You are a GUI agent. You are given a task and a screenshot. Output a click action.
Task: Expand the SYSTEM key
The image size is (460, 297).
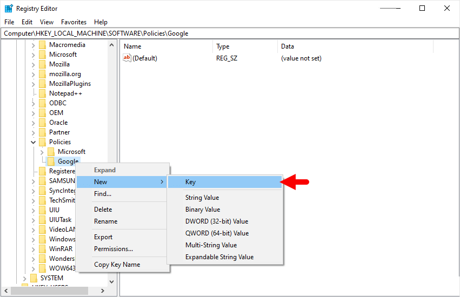pyautogui.click(x=25, y=278)
